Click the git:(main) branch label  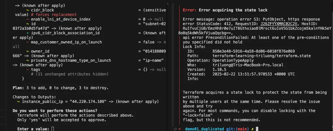click(x=238, y=129)
